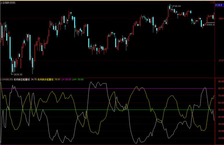
Task: Click the '3009.20' price level label
Action: pos(211,25)
